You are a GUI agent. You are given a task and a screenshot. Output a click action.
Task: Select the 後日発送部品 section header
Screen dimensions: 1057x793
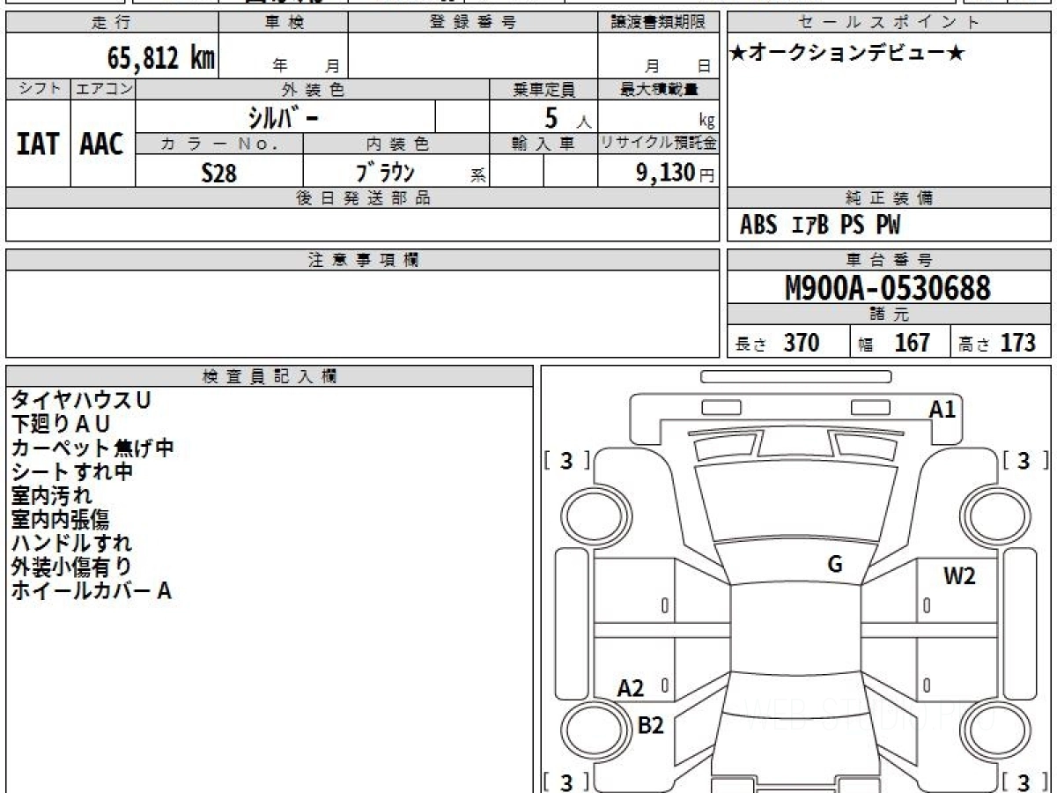(x=362, y=197)
